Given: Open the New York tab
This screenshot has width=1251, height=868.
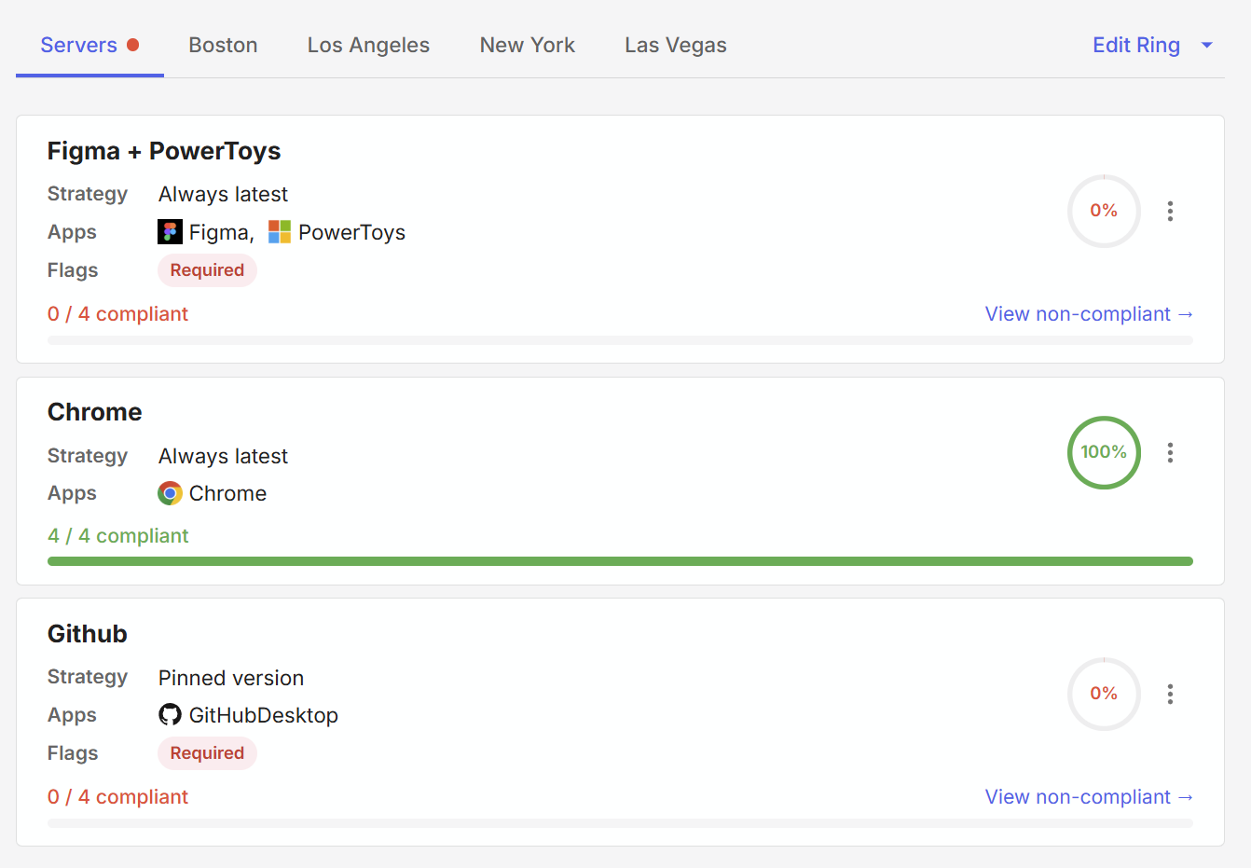Looking at the screenshot, I should (527, 45).
